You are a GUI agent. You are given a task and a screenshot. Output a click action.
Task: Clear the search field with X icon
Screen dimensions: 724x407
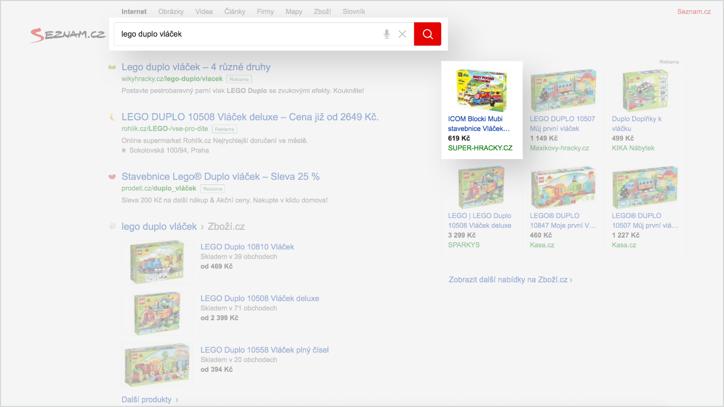(402, 34)
